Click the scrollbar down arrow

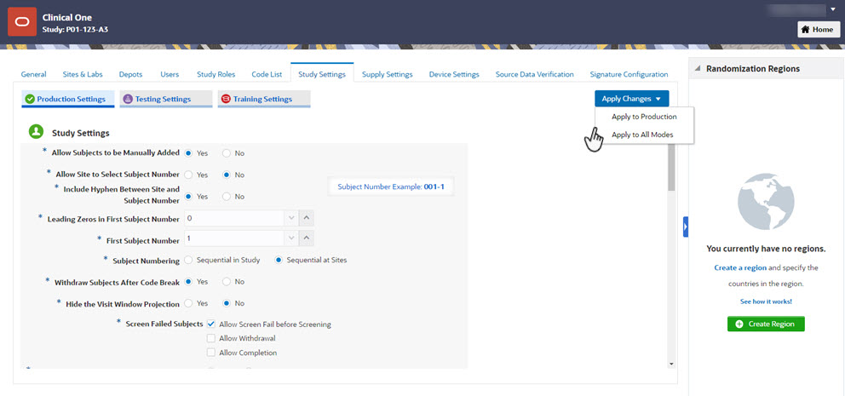coord(671,364)
